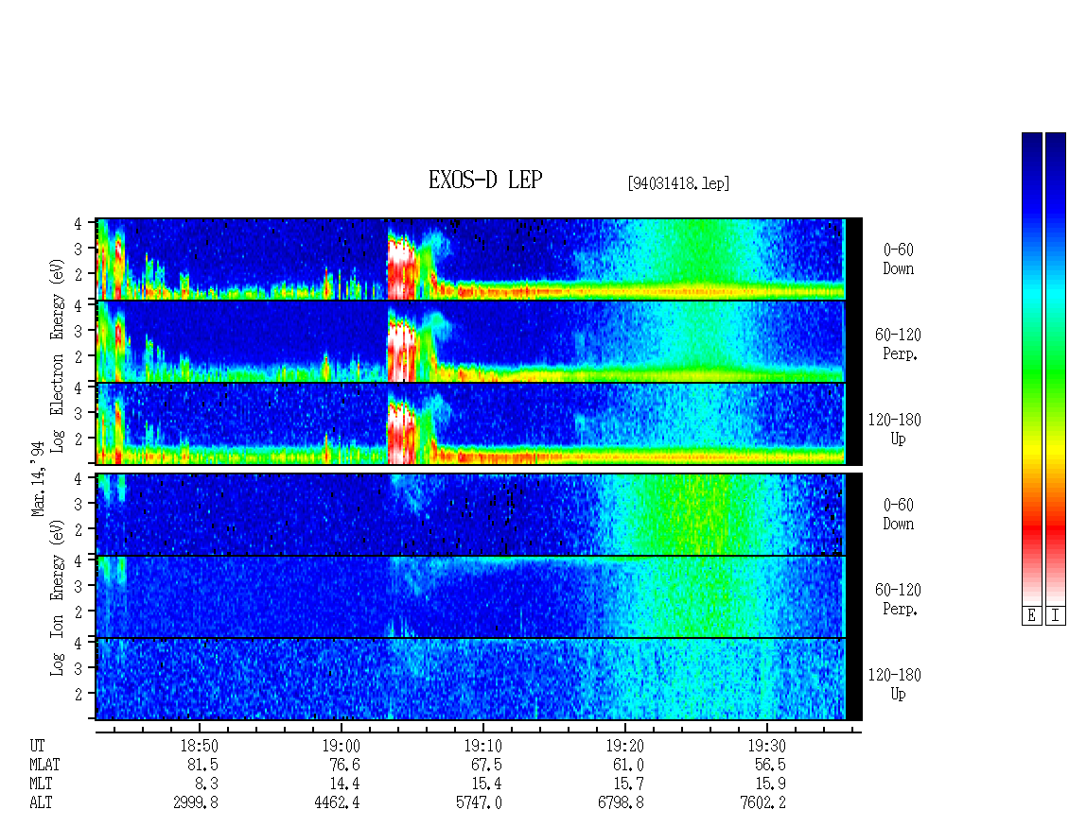Click ion 0-60 Down panel label

[898, 514]
